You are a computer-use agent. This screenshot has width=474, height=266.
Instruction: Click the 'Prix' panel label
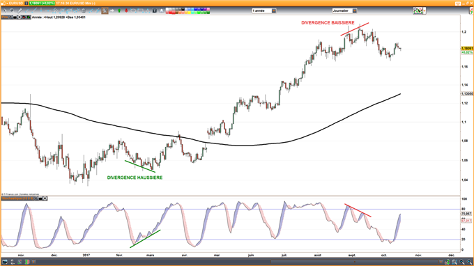(5, 17)
